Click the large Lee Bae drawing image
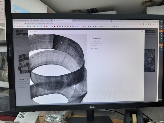Screen dimensions: 164x123 pos(58,68)
